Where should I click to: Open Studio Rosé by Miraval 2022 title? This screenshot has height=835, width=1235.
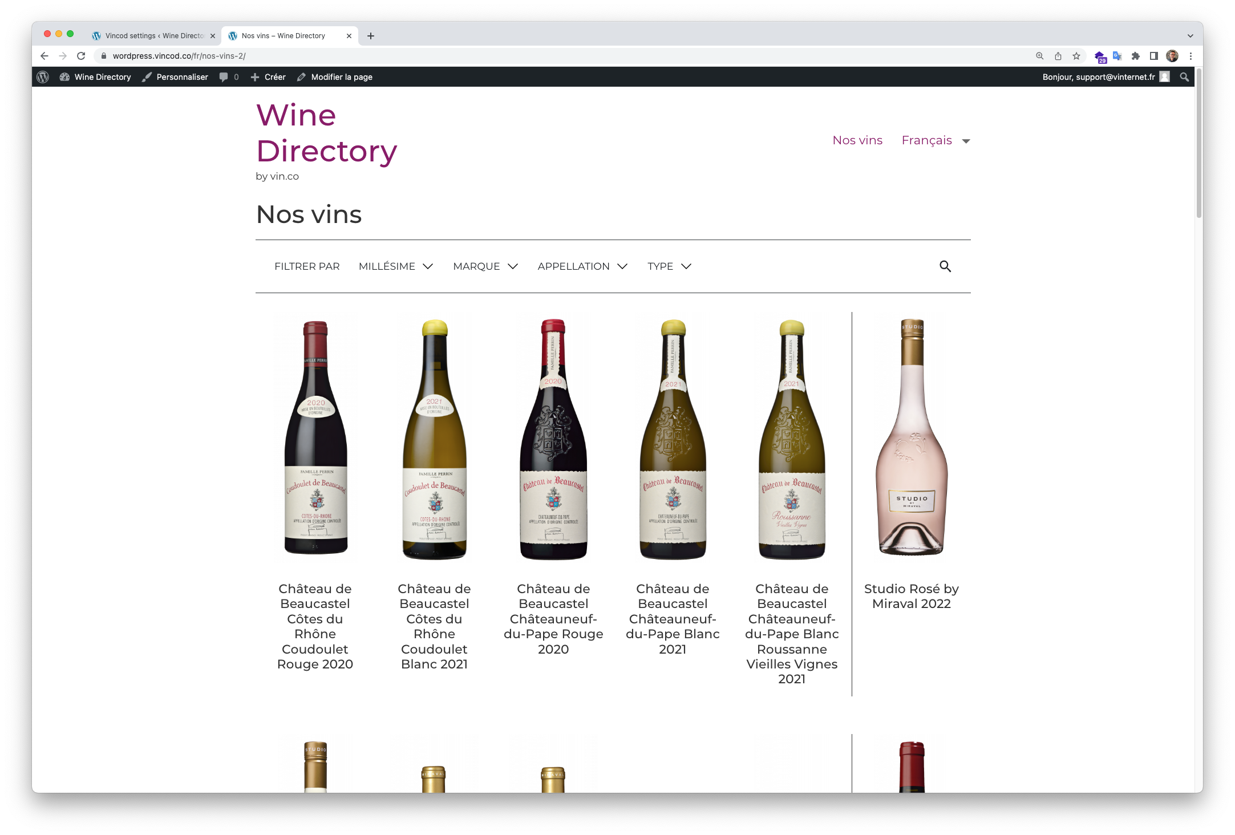coord(911,596)
